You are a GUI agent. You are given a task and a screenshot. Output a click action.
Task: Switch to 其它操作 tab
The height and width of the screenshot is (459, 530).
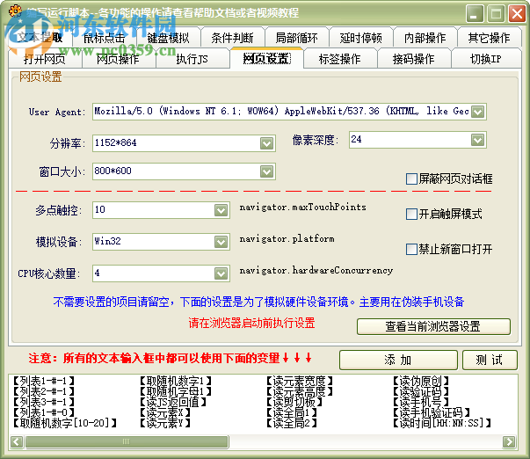tap(489, 38)
